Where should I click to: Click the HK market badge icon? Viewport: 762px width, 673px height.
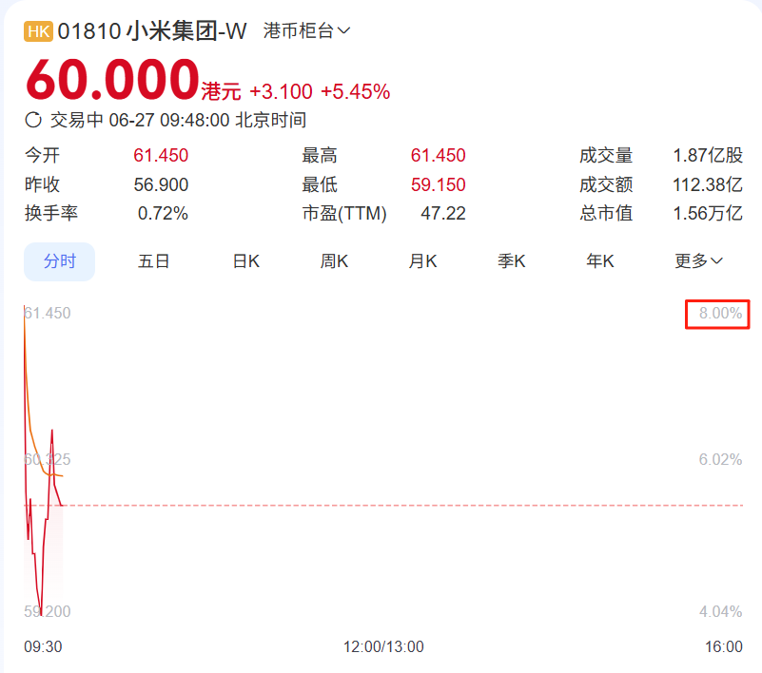tap(38, 31)
